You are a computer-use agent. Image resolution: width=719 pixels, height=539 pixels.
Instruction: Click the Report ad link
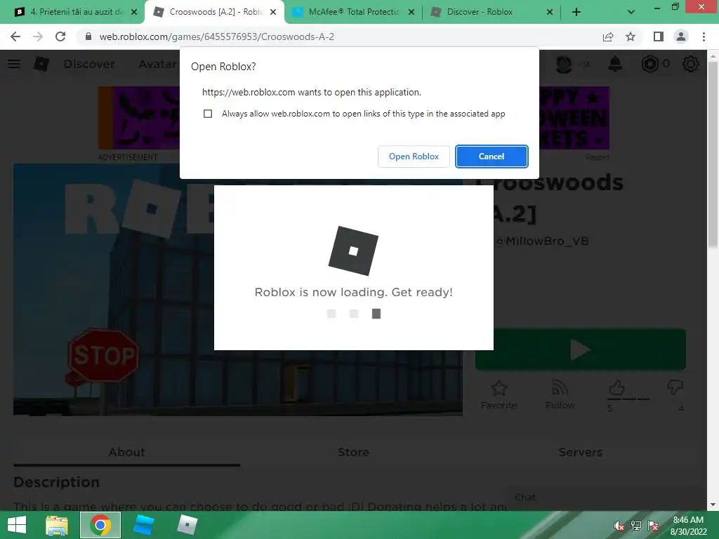click(597, 157)
